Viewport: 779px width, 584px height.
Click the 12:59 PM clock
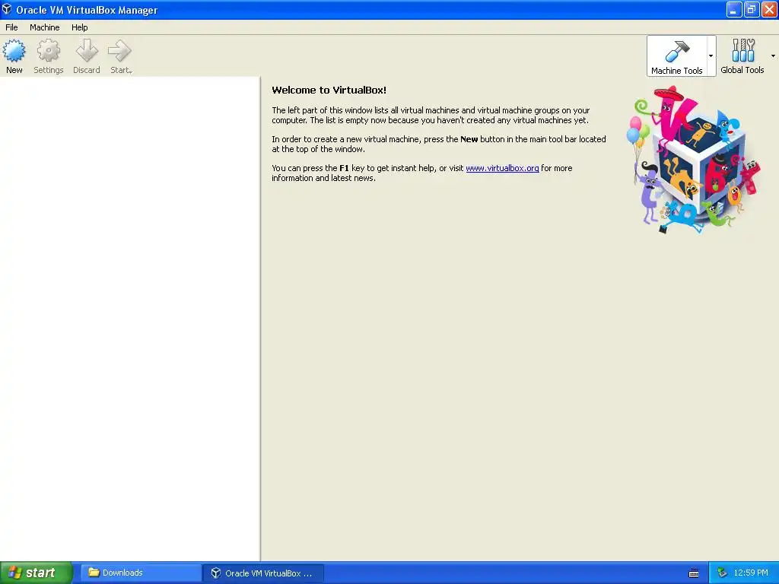[x=751, y=573]
